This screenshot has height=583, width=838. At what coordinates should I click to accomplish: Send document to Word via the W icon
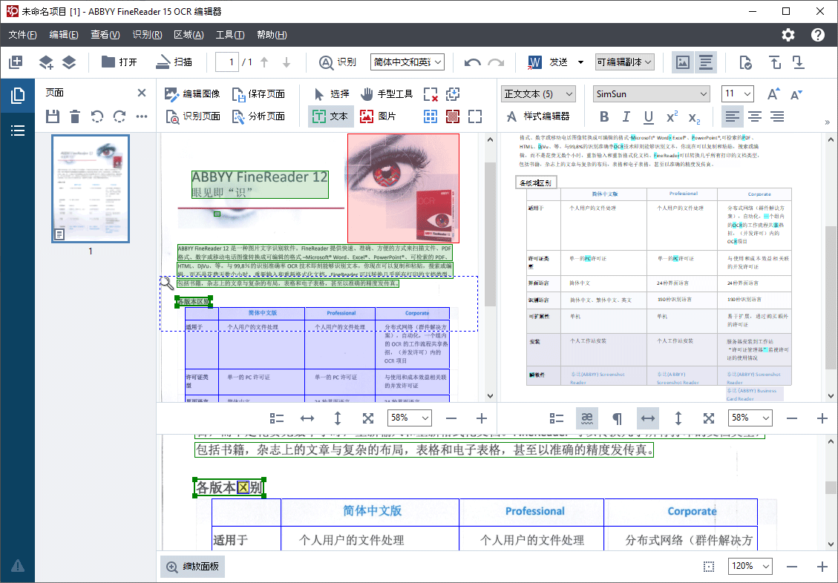coord(534,62)
